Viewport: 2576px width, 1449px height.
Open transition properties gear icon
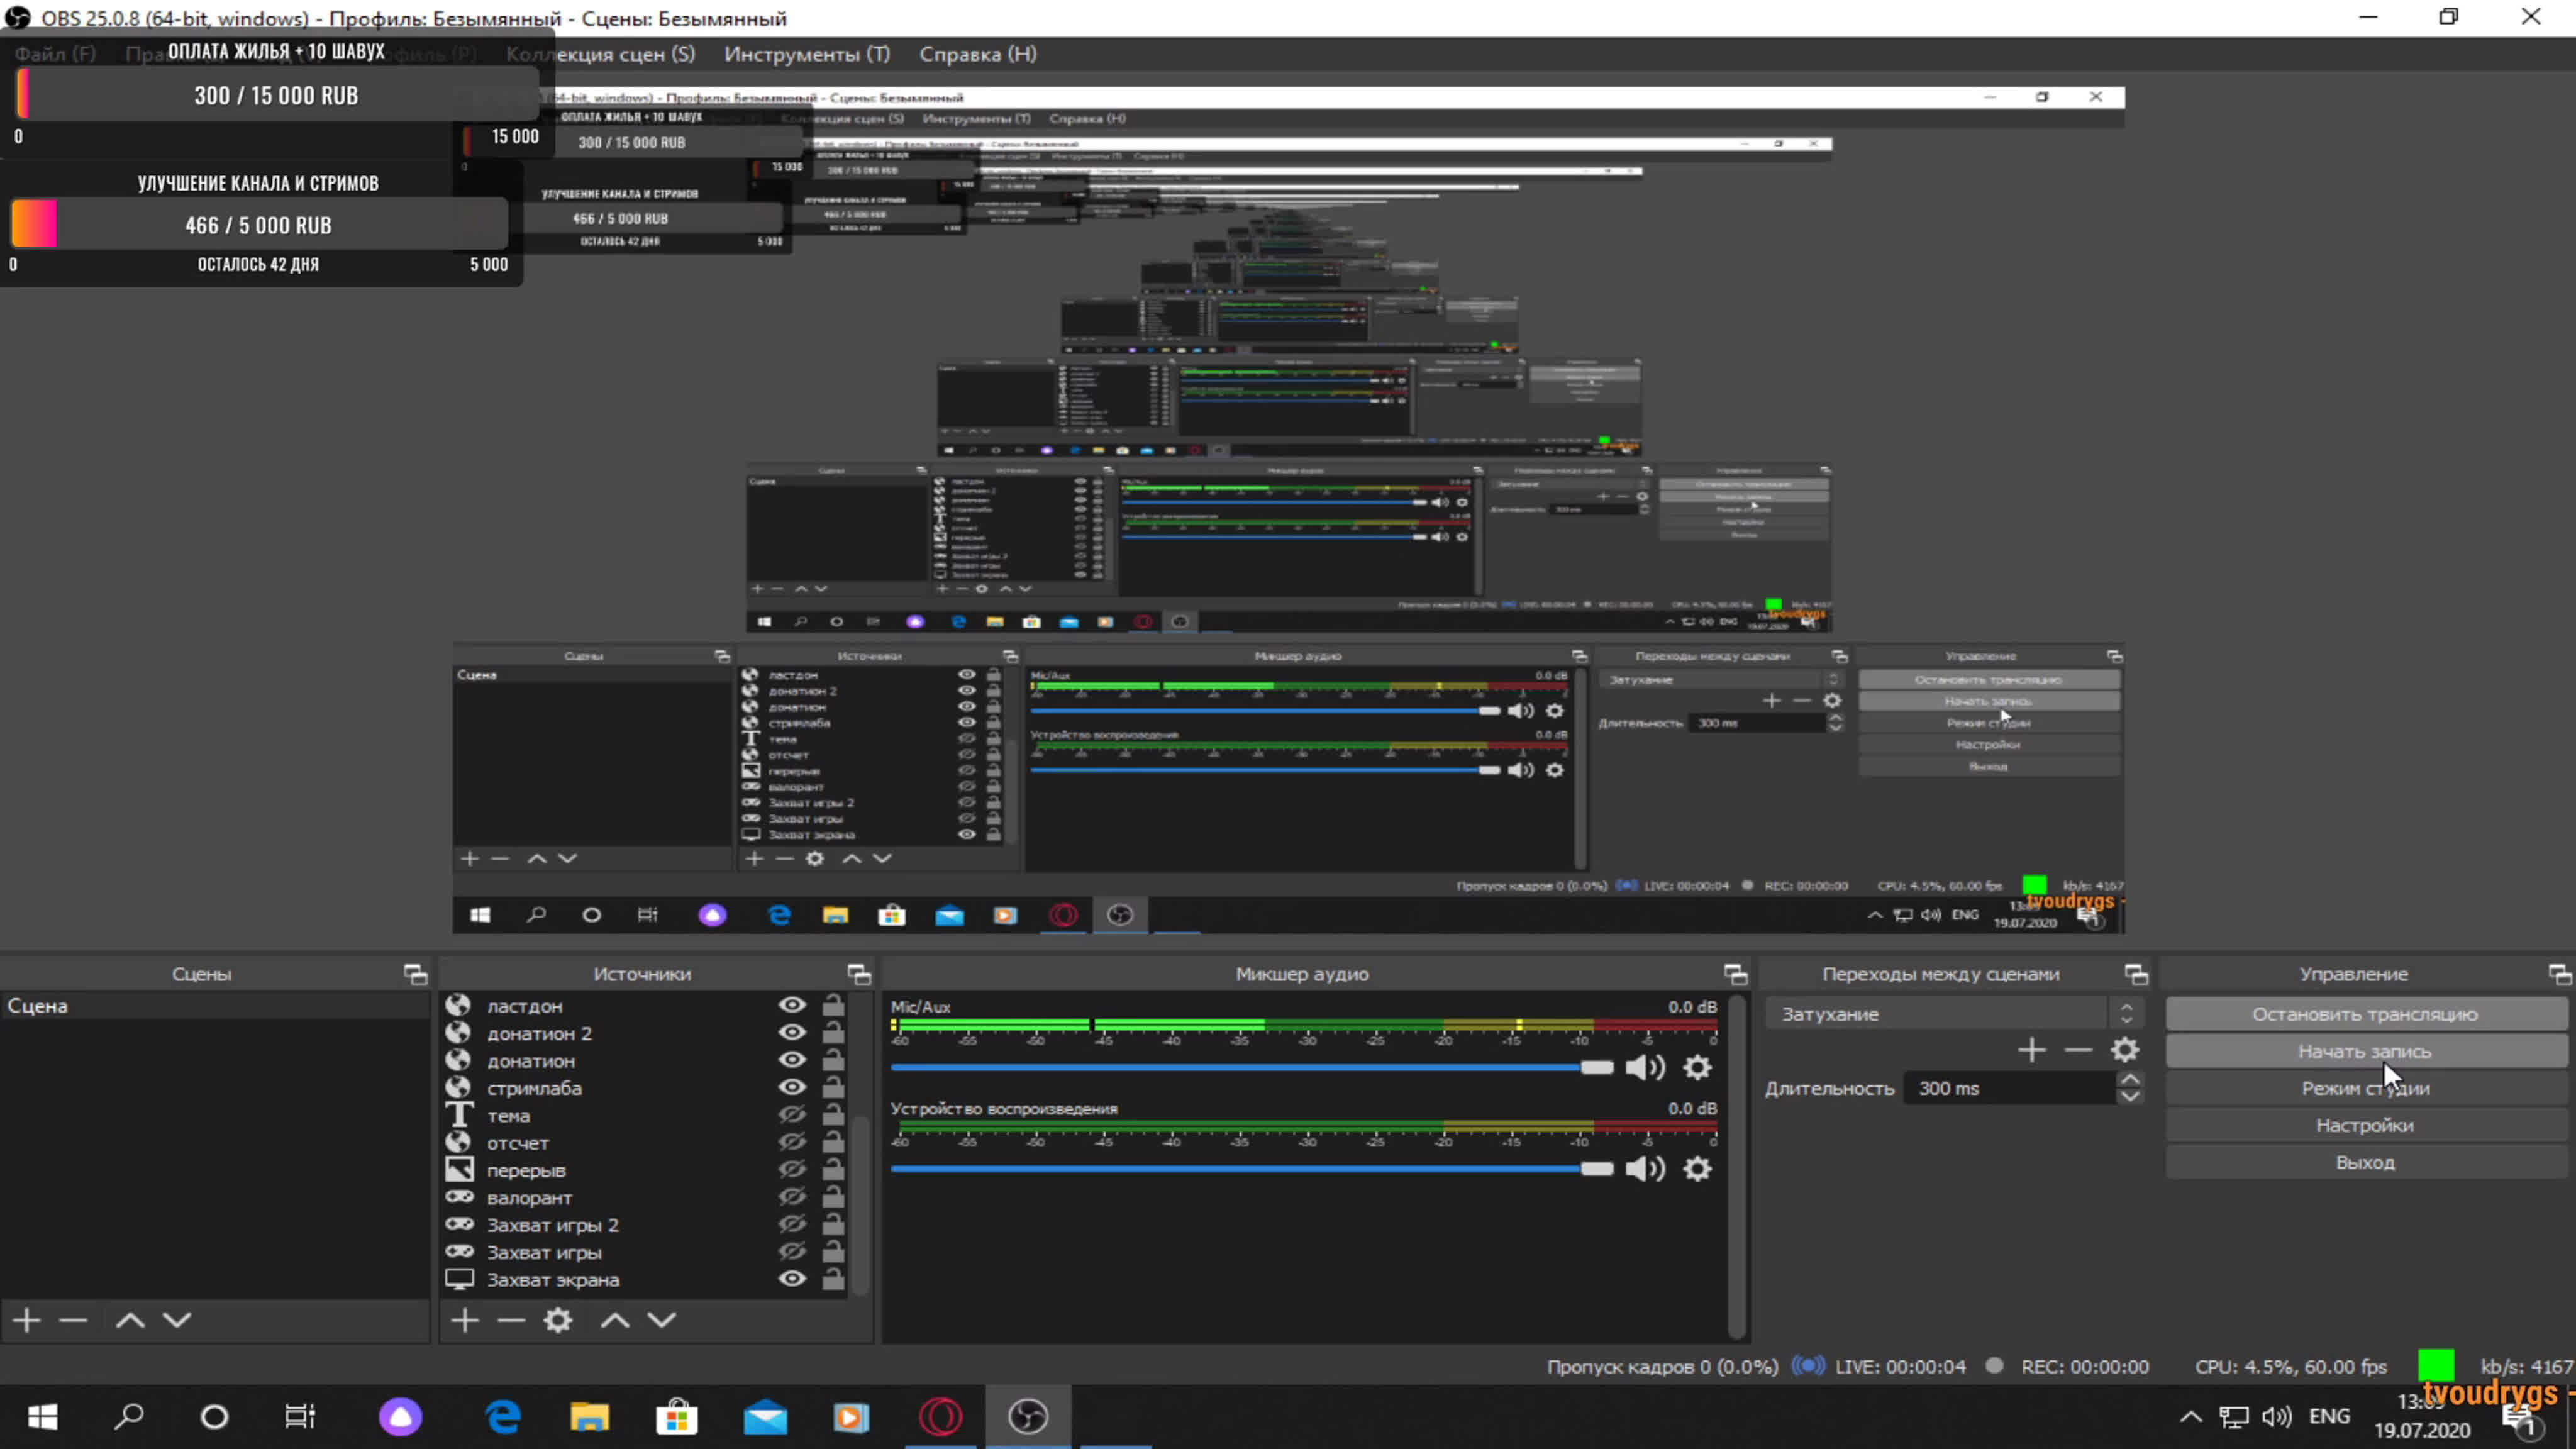(x=2125, y=1050)
